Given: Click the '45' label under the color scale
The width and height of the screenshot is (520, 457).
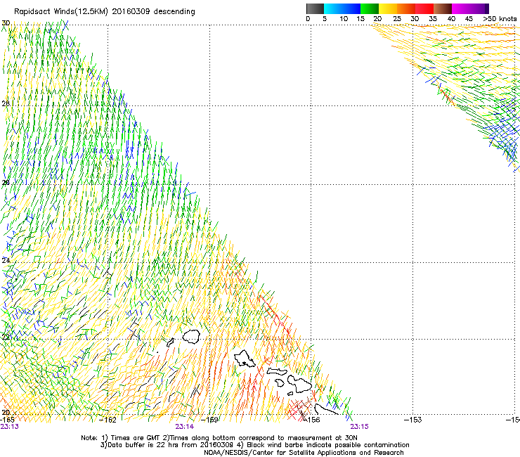Looking at the screenshot, I should coord(469,19).
